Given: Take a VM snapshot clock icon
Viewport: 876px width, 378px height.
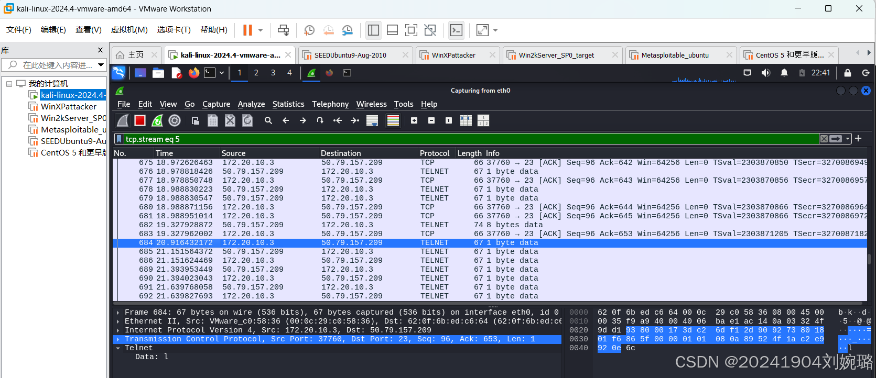Looking at the screenshot, I should point(309,30).
